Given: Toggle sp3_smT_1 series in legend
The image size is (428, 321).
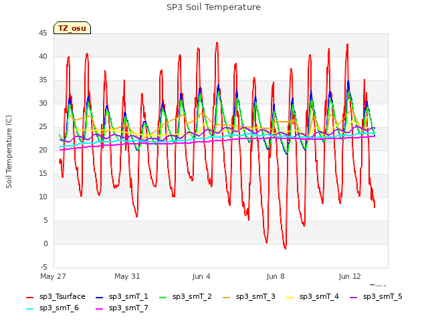Looking at the screenshot, I should tap(122, 296).
